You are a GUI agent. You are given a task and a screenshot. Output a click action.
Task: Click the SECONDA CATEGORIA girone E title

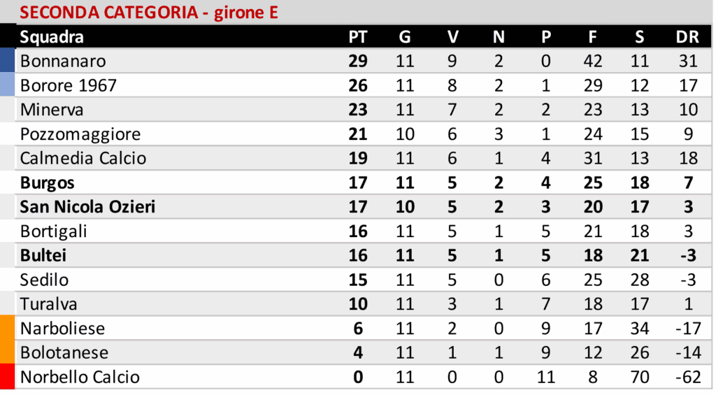pyautogui.click(x=148, y=13)
